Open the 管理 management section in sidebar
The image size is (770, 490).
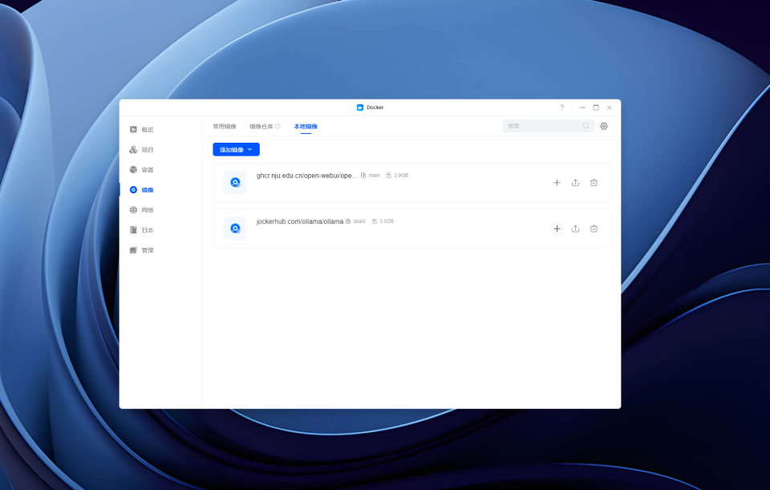pyautogui.click(x=141, y=250)
